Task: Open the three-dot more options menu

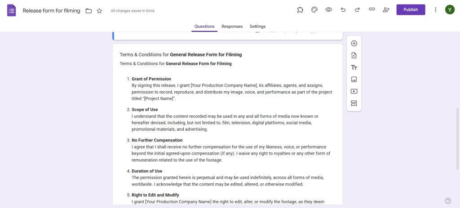Action: [435, 10]
